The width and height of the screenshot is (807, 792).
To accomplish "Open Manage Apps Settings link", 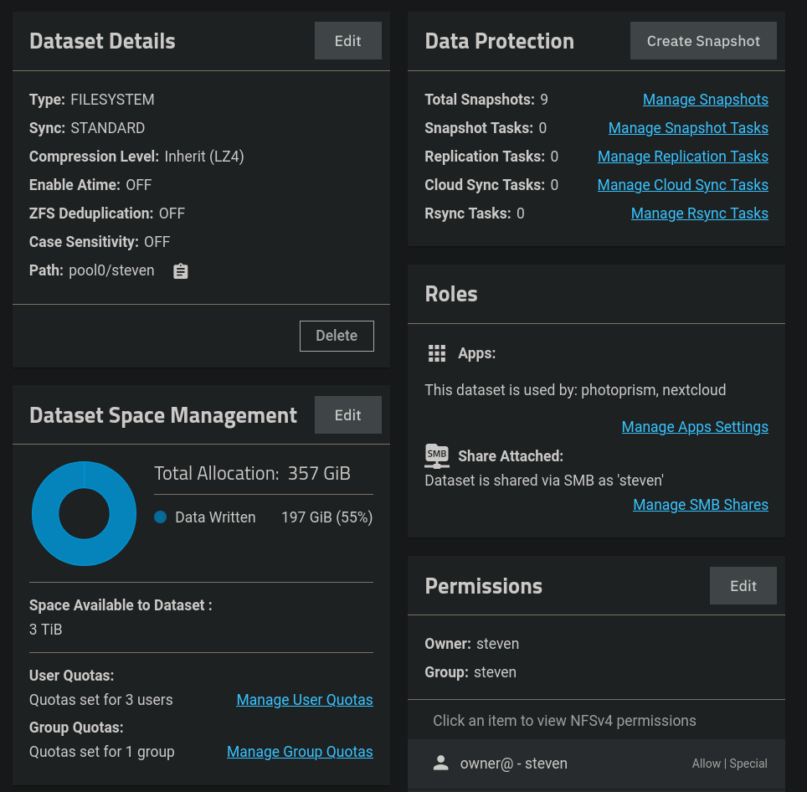I will pyautogui.click(x=695, y=427).
